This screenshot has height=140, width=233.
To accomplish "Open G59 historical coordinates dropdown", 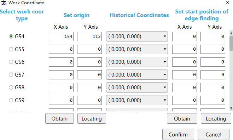I will click(137, 100).
